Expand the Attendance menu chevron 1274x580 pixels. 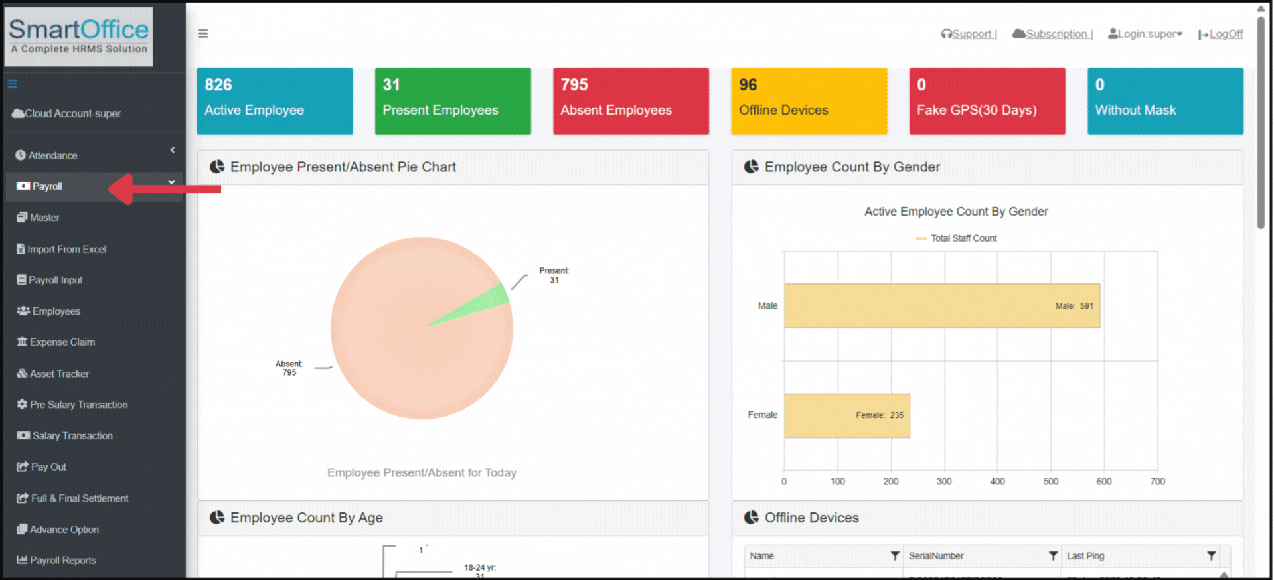(173, 151)
